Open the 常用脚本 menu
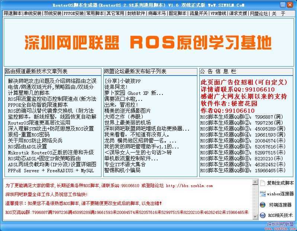This screenshot has height=231, width=297. point(95,13)
